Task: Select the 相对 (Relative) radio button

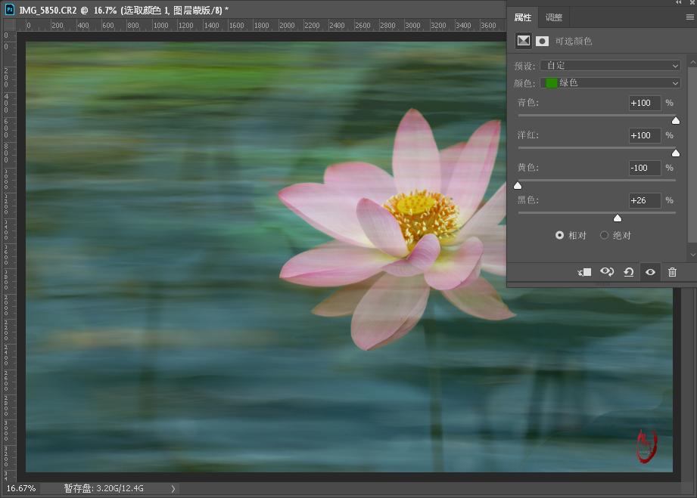Action: click(559, 235)
